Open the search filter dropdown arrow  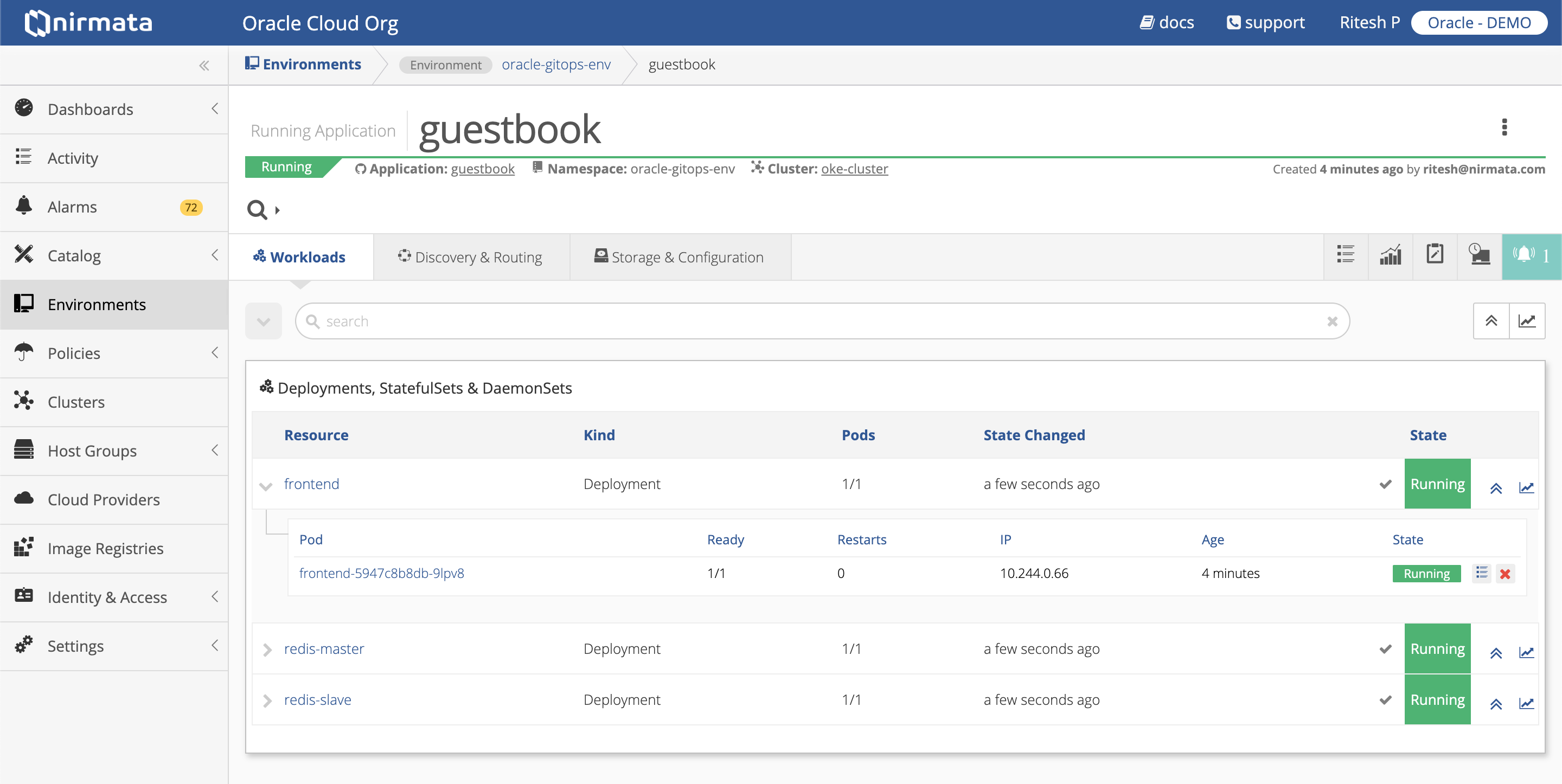click(x=263, y=321)
